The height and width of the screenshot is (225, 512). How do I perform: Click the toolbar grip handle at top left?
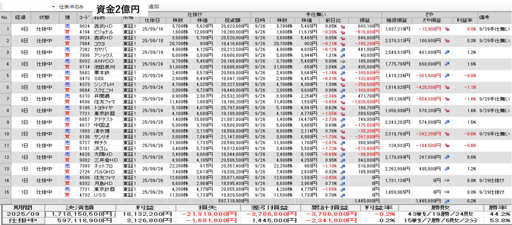2,7
